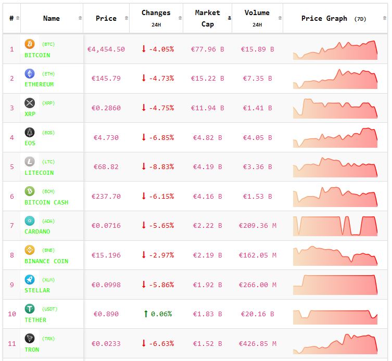Sort by Changes 24H column header

(156, 18)
